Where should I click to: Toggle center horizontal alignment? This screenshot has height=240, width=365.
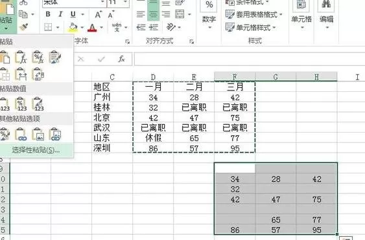[x=153, y=14]
